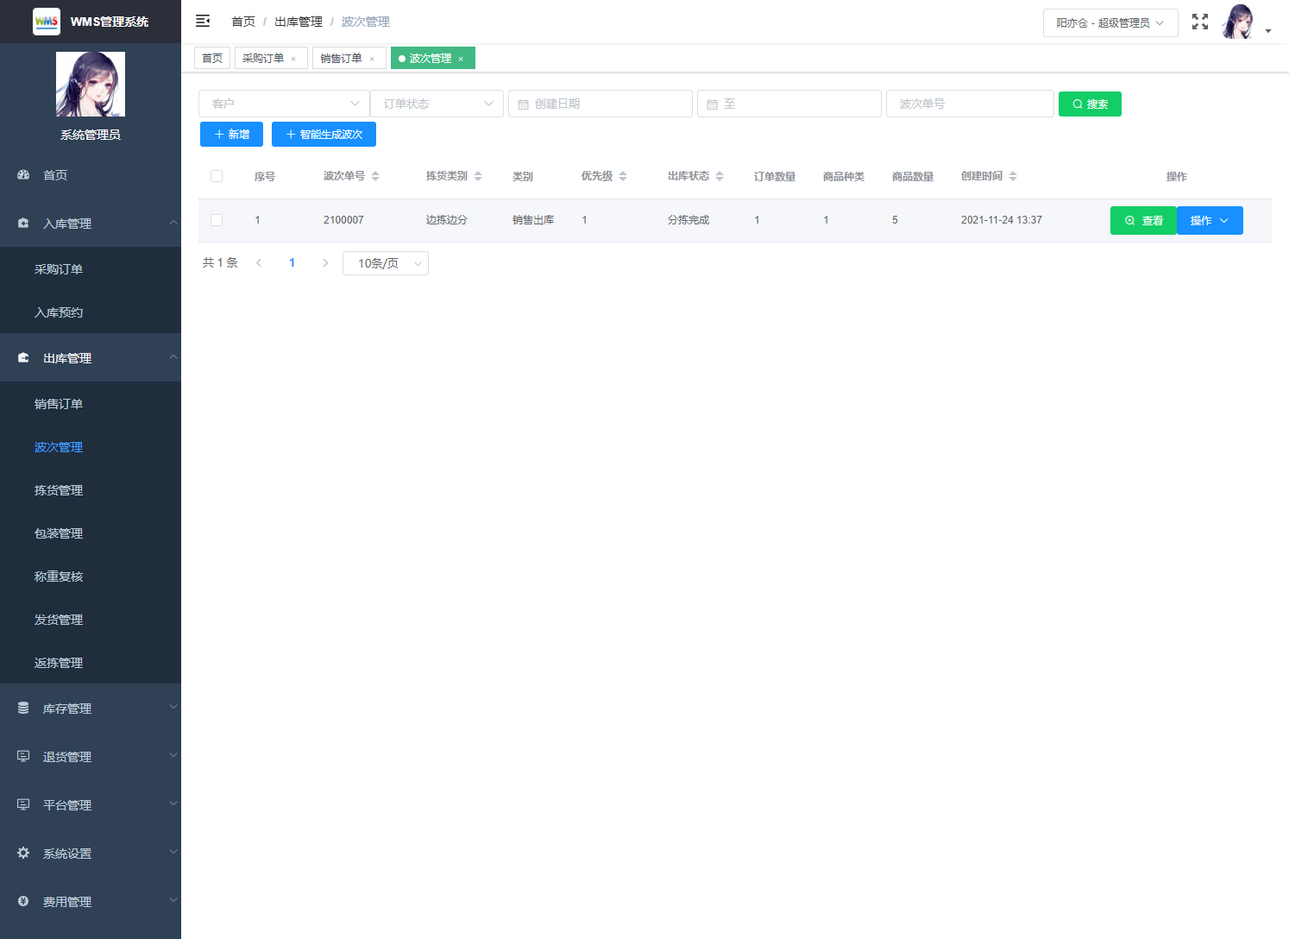Sort by 出库状态 column sort arrows

pos(720,176)
